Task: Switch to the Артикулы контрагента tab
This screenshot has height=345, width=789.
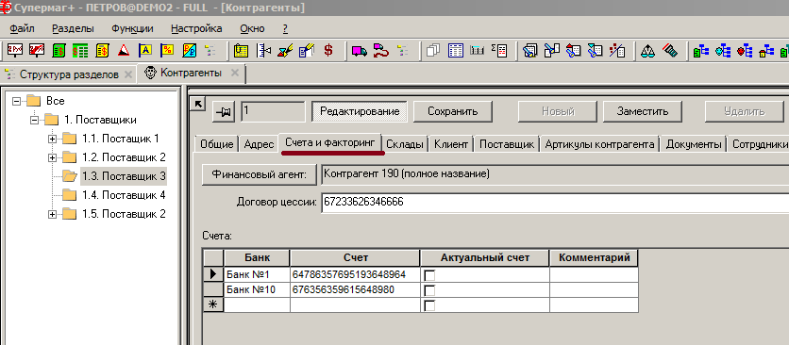Action: (599, 145)
